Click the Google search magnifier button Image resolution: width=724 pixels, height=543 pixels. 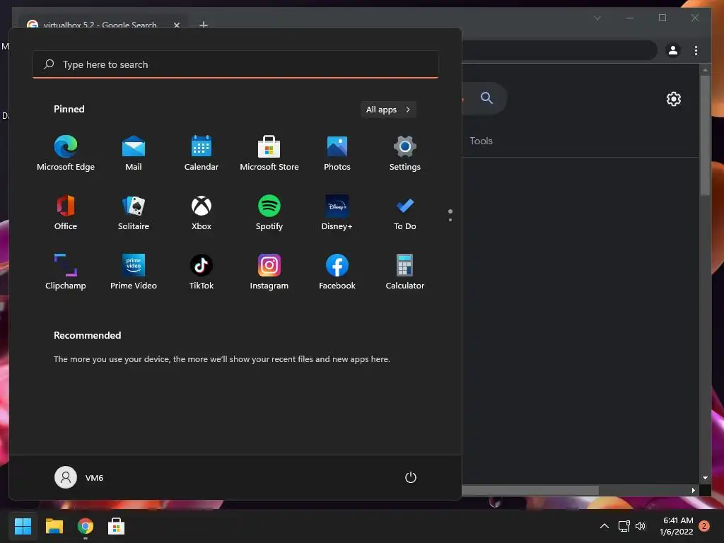pyautogui.click(x=486, y=98)
